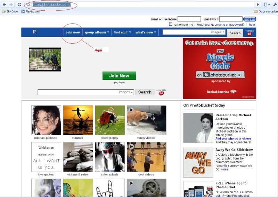The image size is (278, 197).
Task: Click the log in button
Action: [250, 19]
